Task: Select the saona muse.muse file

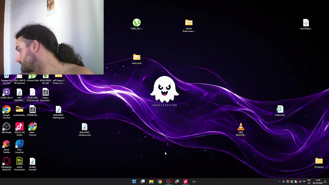Action: coord(20,164)
